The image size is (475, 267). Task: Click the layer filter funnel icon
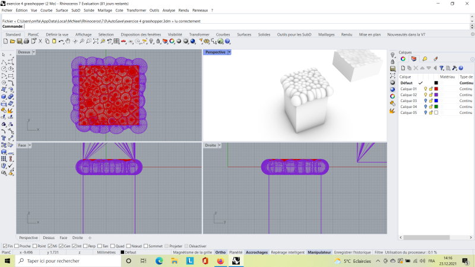click(x=441, y=68)
